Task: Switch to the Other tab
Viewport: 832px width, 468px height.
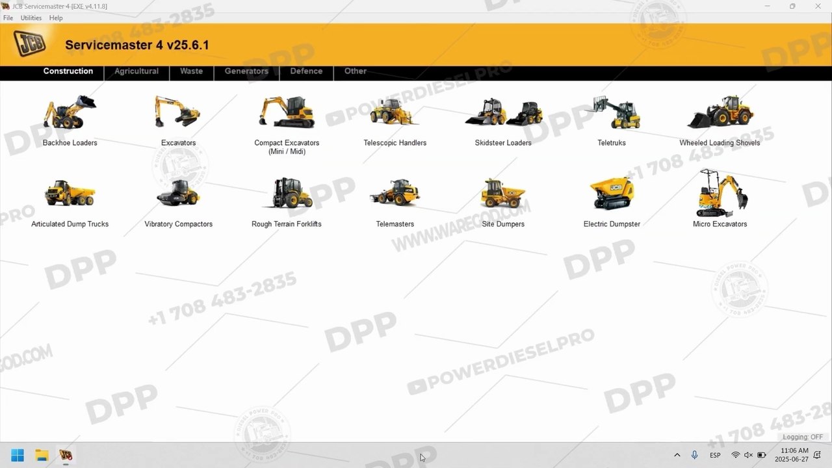Action: (x=356, y=71)
